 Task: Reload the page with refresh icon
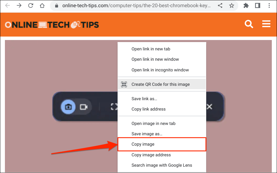pos(31,6)
